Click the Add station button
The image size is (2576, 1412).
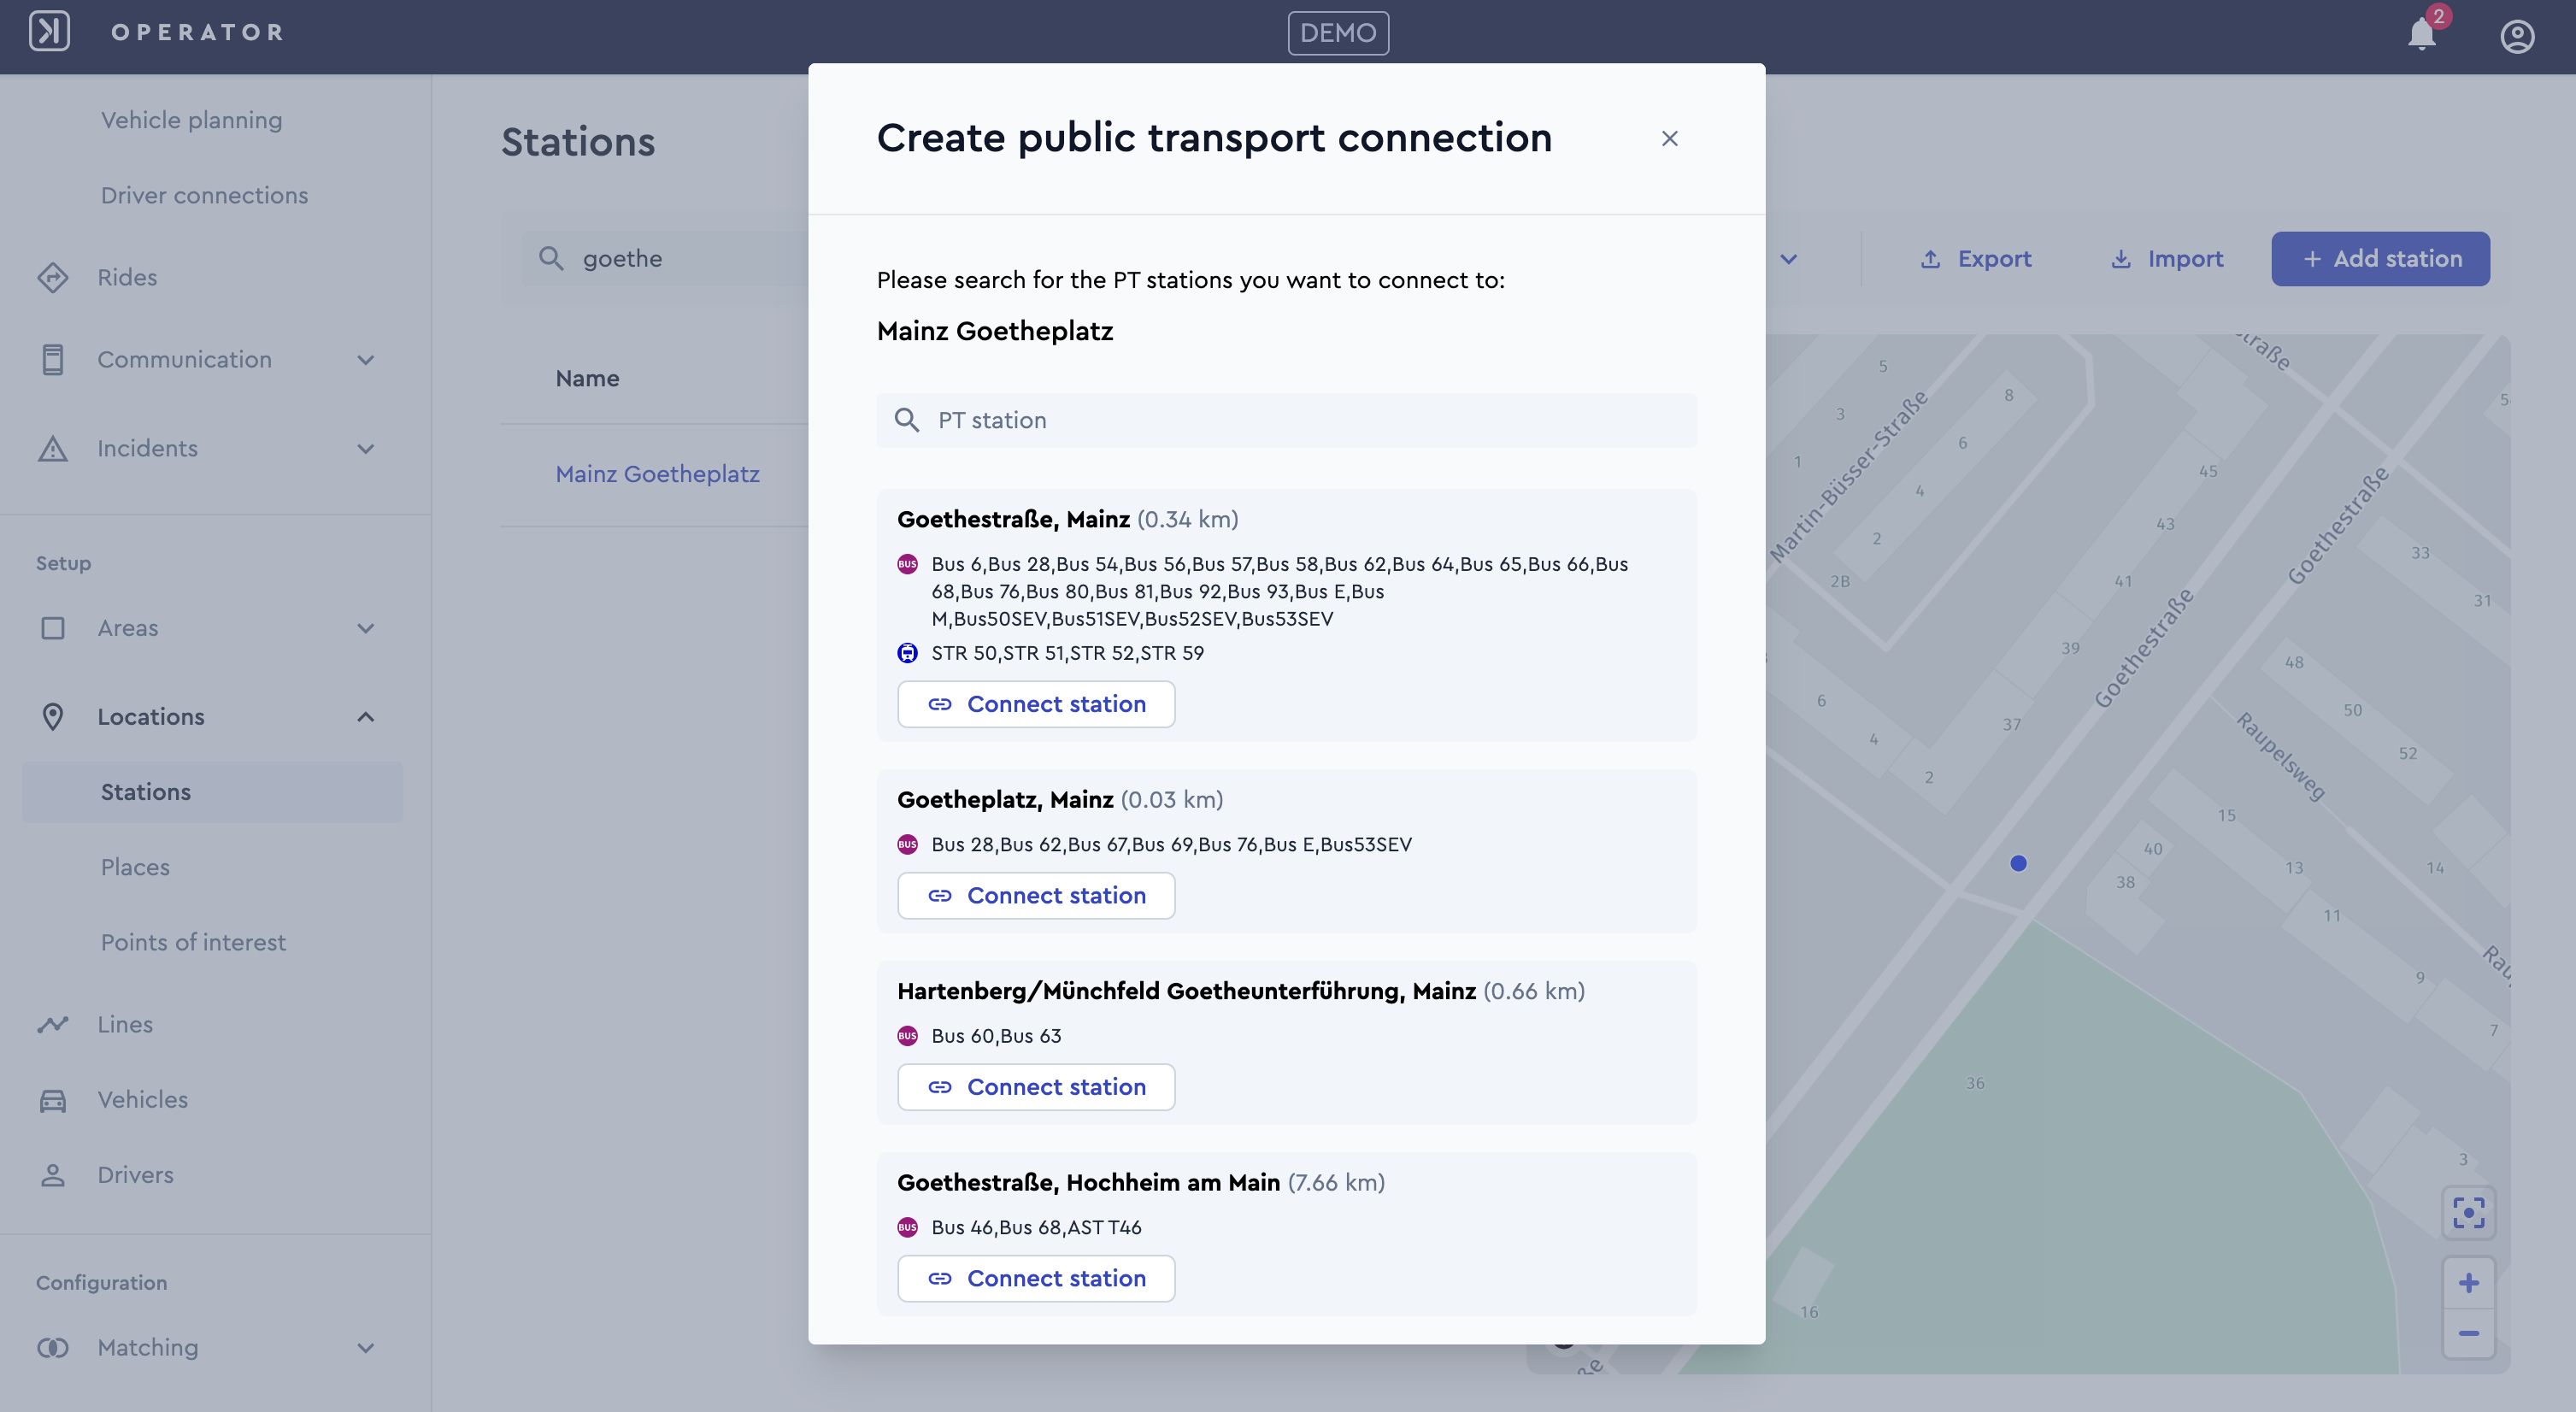[2380, 259]
